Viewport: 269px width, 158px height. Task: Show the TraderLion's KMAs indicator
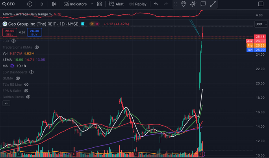(37, 47)
